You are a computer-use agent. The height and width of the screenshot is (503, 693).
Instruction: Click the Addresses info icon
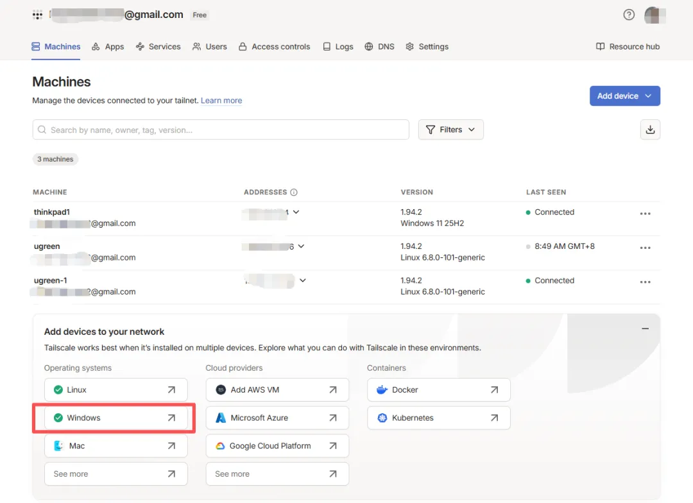tap(293, 192)
